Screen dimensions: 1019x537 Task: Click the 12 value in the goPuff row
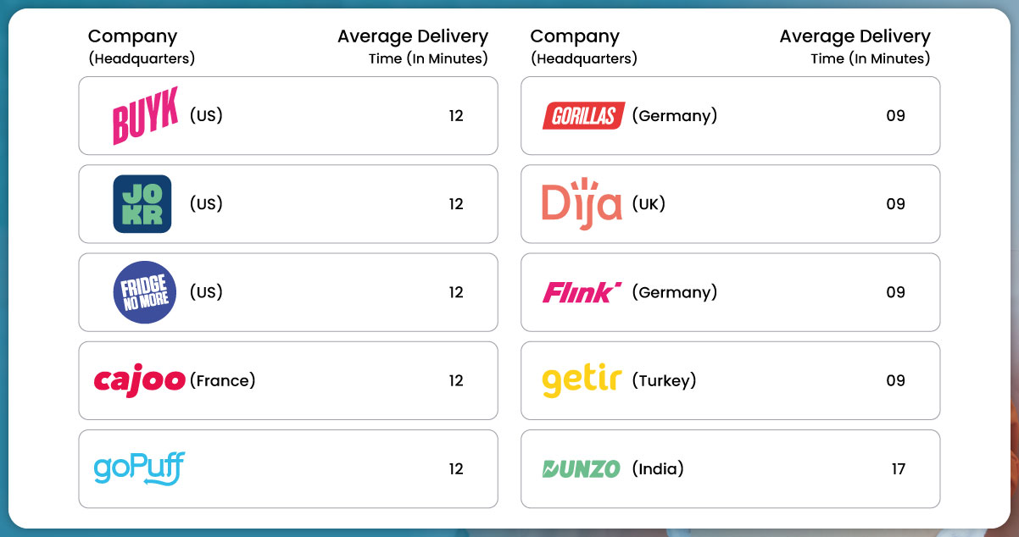pyautogui.click(x=456, y=468)
